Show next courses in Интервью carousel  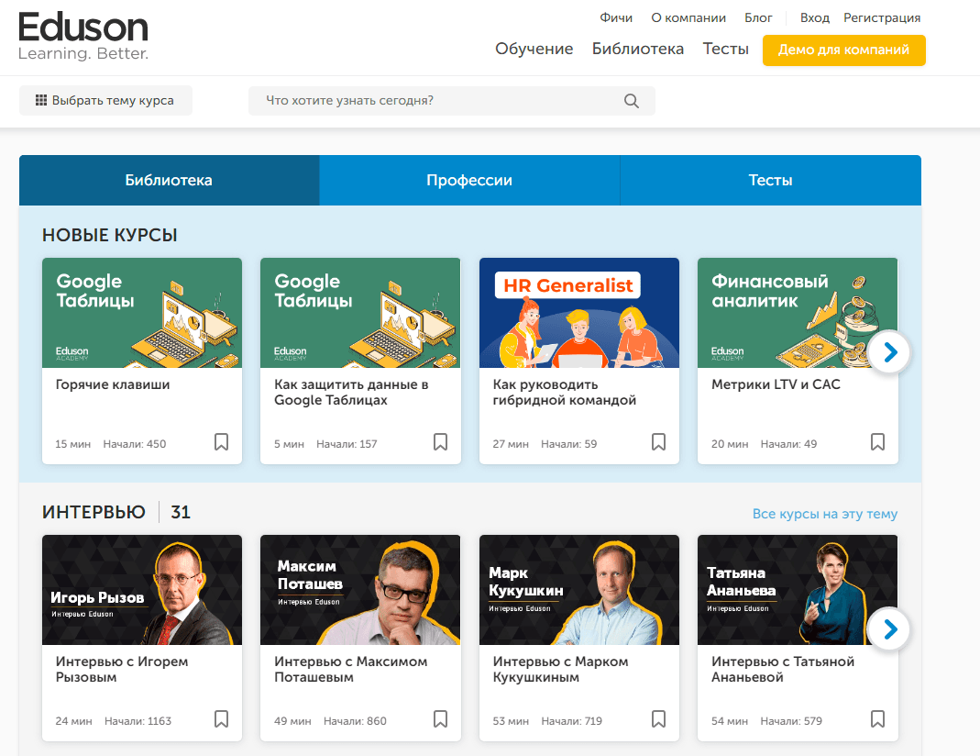(890, 629)
